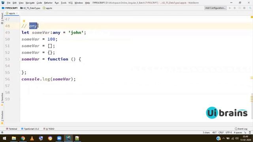Change the CRLF line separator
The image size is (253, 142).
click(x=221, y=133)
